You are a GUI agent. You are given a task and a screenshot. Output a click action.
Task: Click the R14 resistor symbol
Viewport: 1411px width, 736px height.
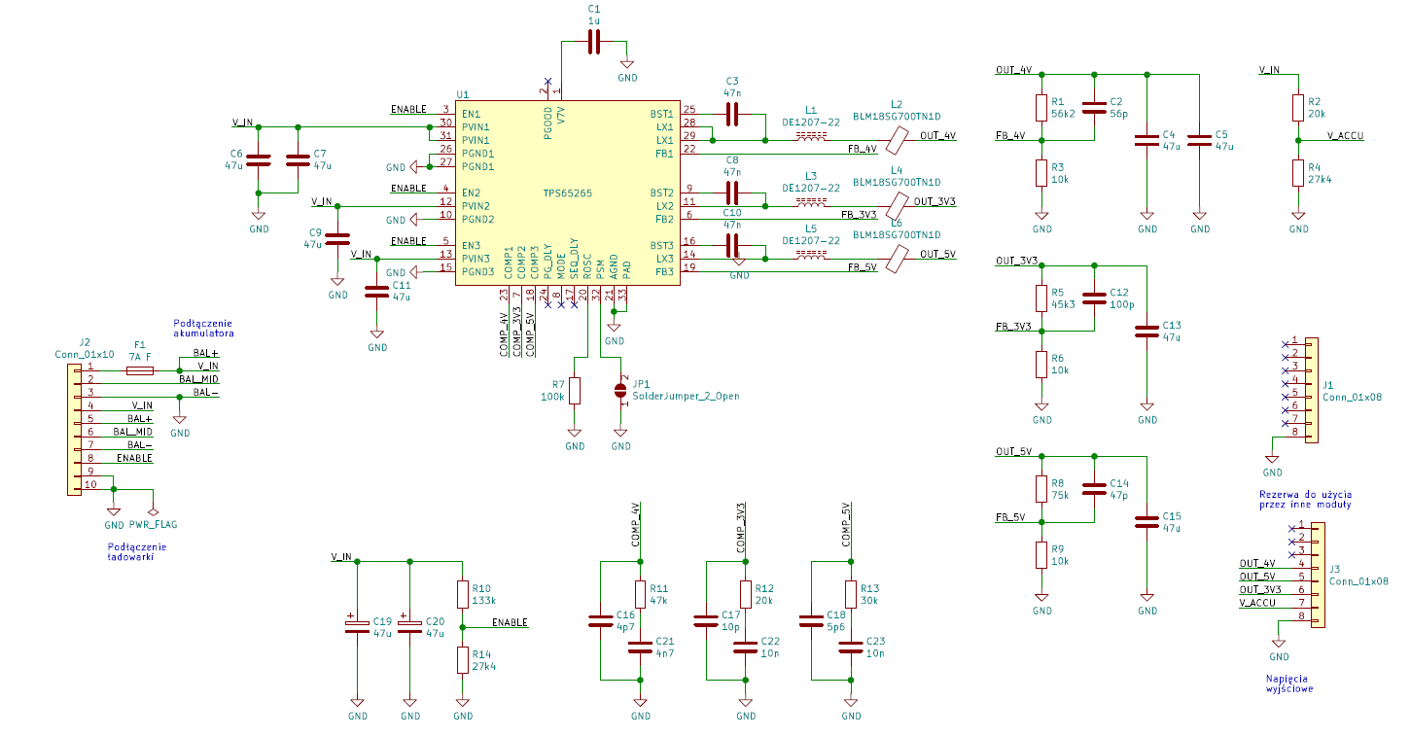coord(463,660)
